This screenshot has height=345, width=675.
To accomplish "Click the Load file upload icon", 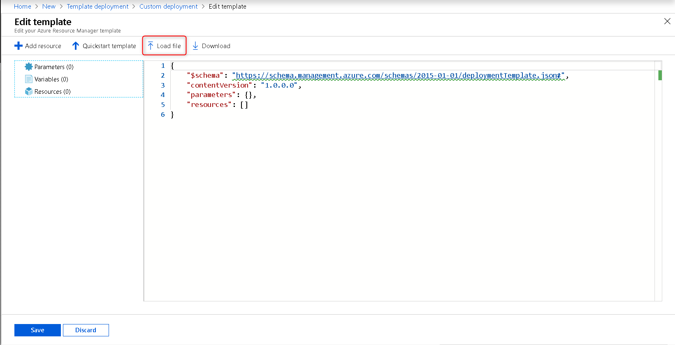I will point(151,46).
